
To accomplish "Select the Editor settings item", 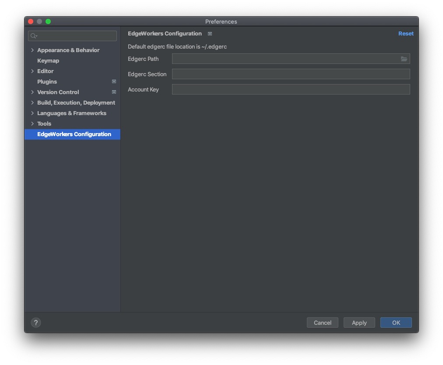I will click(x=45, y=71).
